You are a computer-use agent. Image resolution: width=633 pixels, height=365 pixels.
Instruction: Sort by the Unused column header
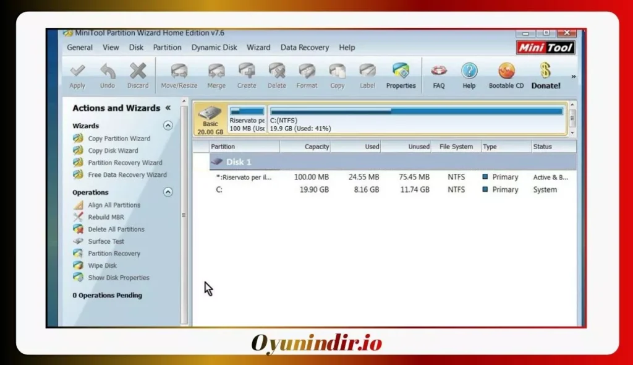(406, 147)
